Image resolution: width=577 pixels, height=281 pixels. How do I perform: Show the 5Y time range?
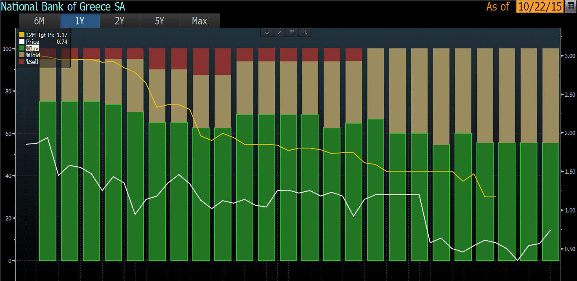tap(160, 21)
